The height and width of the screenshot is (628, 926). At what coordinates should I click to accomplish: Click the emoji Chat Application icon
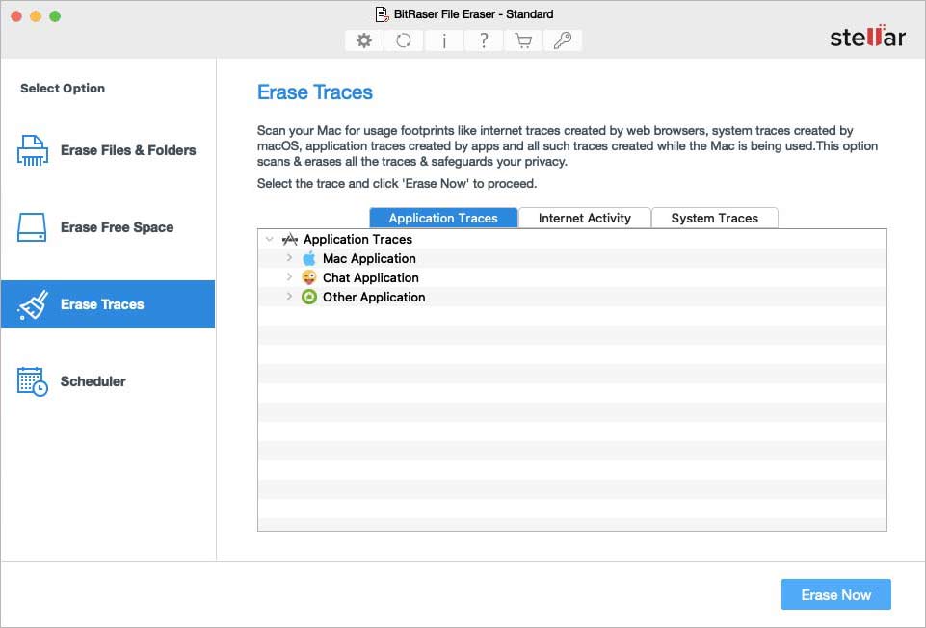[309, 277]
